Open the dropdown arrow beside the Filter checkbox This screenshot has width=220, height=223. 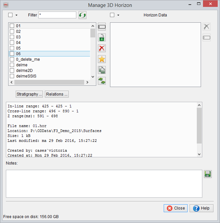pyautogui.click(x=16, y=15)
